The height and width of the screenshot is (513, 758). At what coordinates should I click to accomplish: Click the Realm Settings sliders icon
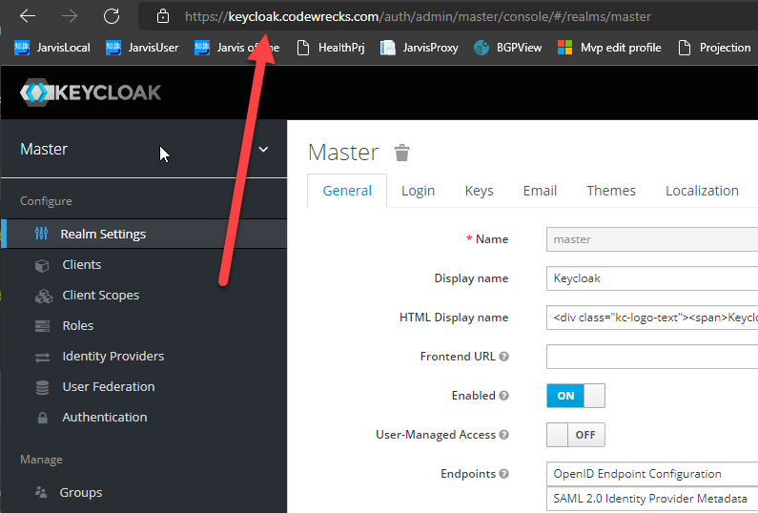pyautogui.click(x=42, y=234)
